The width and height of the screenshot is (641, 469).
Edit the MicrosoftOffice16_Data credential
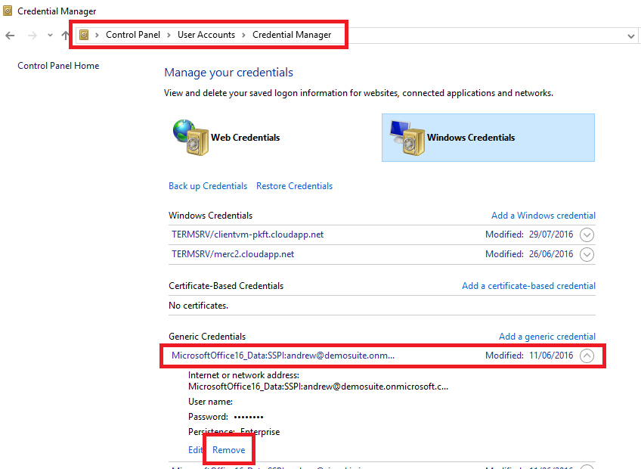click(195, 449)
